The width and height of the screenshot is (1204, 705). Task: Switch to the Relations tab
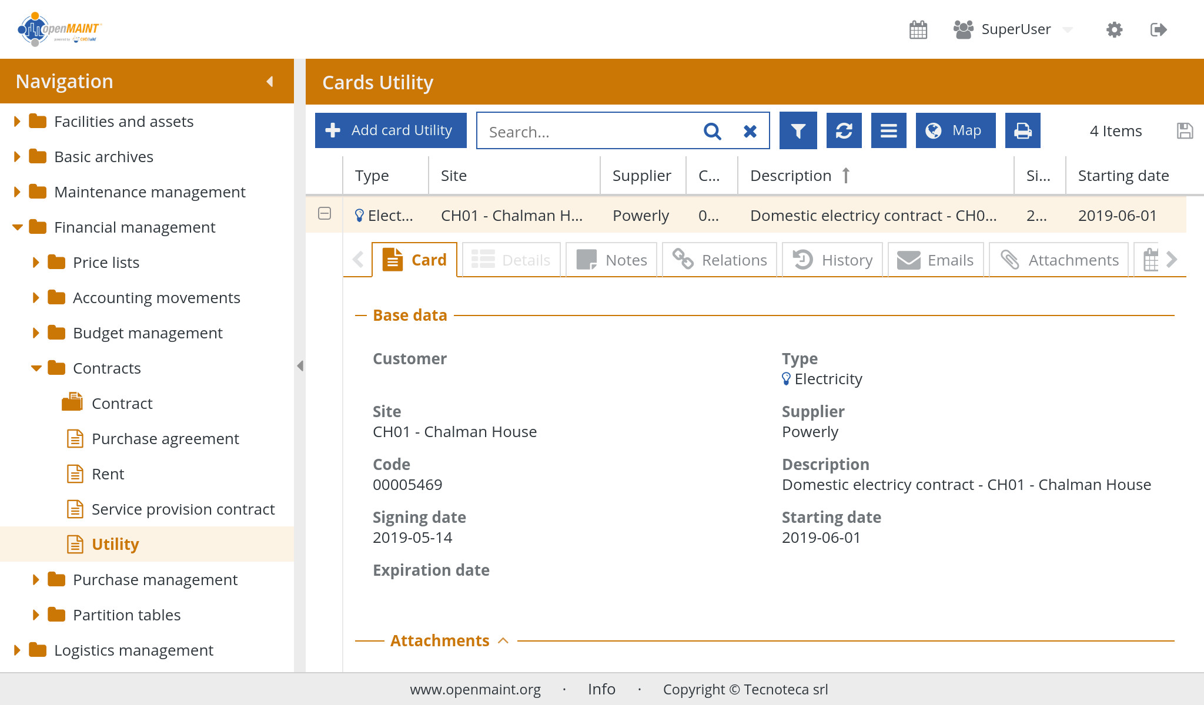tap(720, 260)
